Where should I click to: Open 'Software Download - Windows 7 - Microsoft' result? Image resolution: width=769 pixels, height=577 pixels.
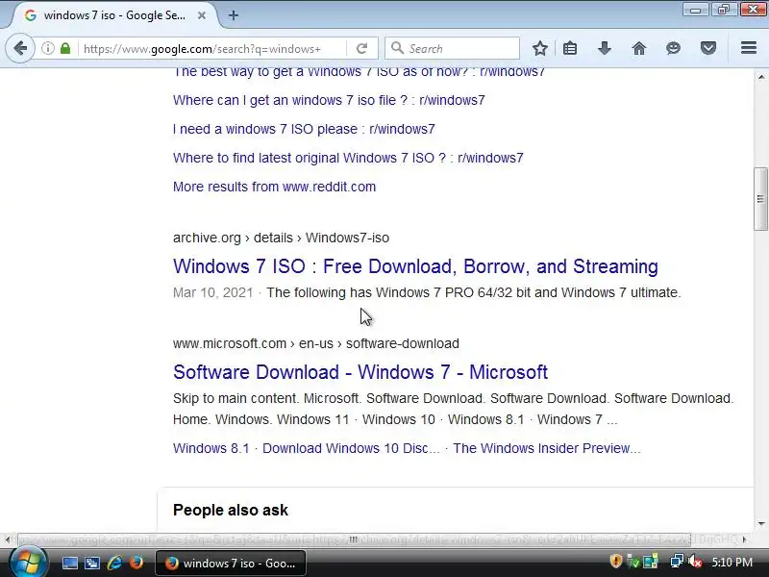(360, 372)
